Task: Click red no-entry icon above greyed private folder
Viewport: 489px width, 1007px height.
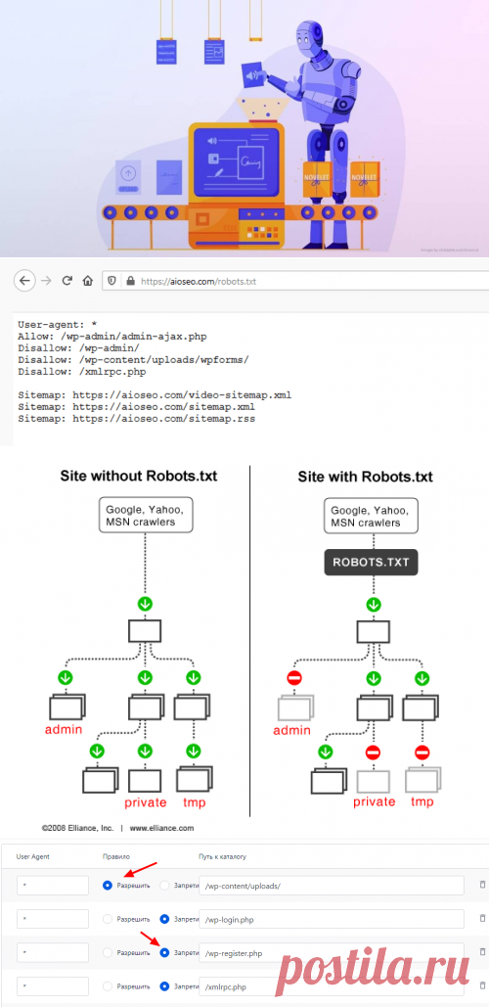Action: (375, 752)
